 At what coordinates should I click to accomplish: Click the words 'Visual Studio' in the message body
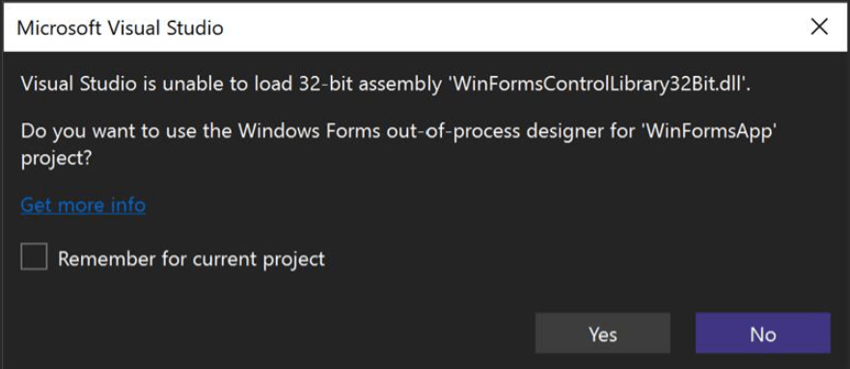click(x=78, y=85)
